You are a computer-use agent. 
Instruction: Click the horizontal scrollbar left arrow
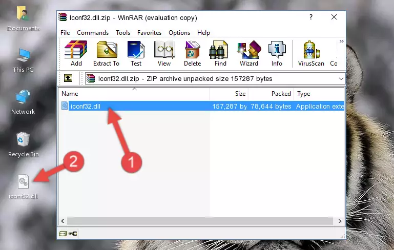click(63, 221)
